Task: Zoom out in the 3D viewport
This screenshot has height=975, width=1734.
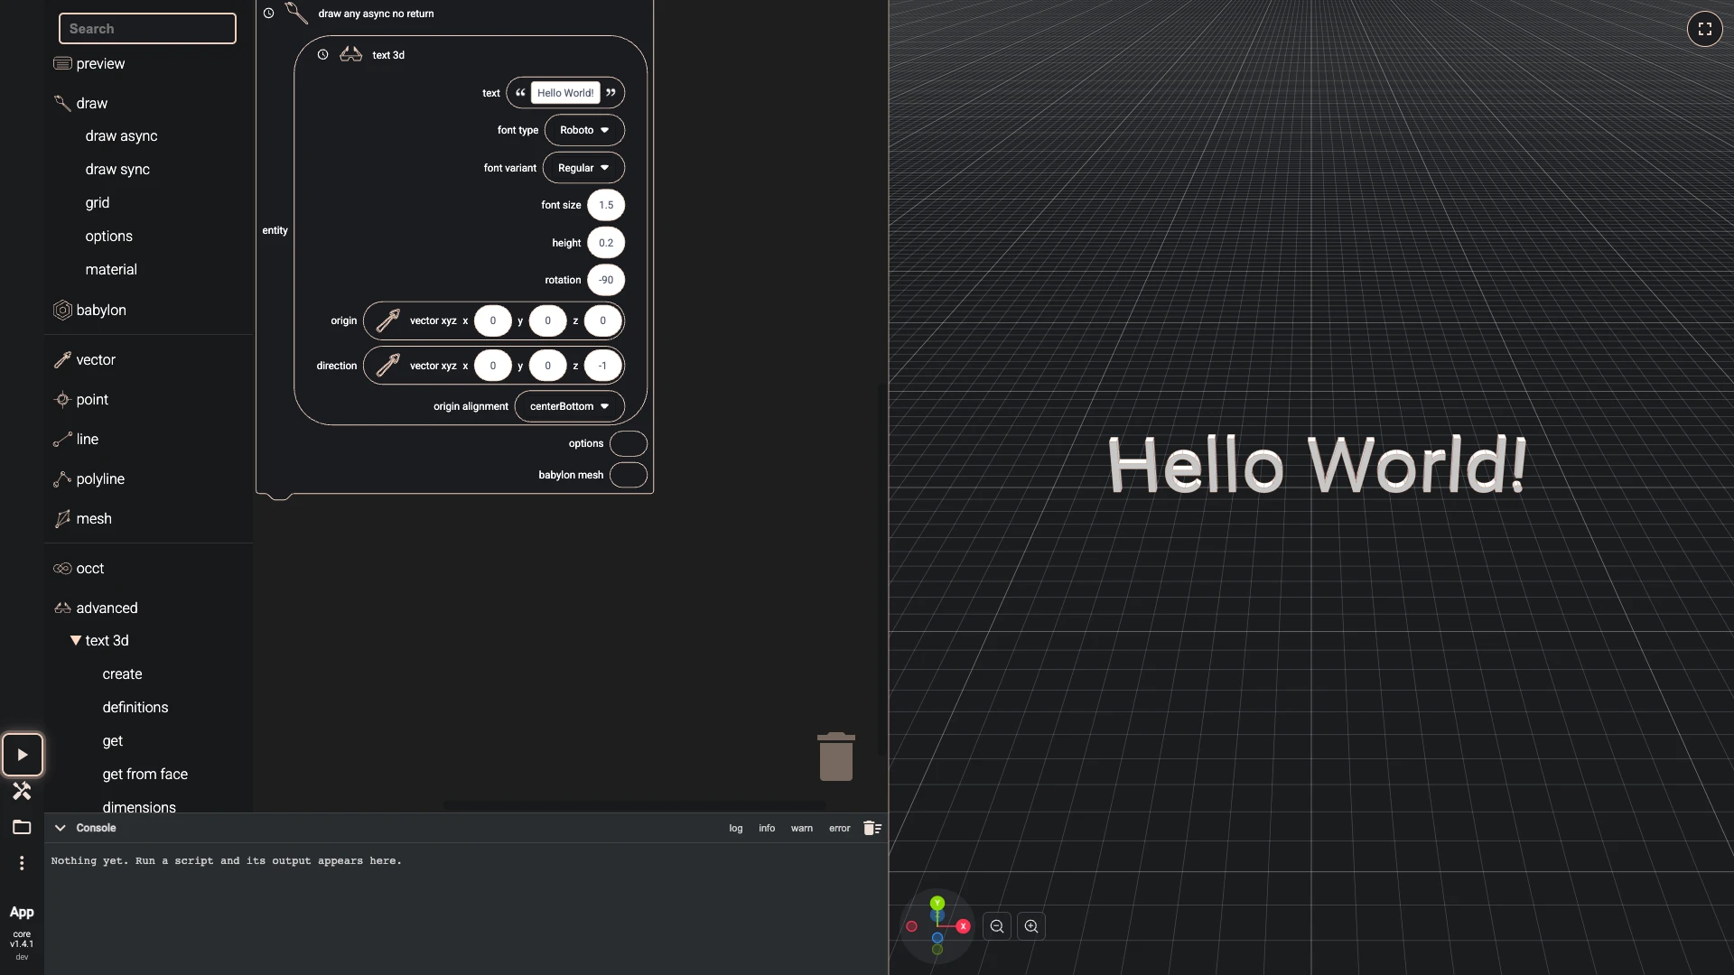Action: [997, 926]
